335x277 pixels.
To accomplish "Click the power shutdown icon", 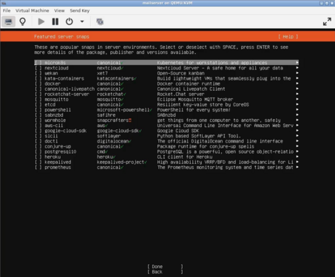I will (70, 21).
